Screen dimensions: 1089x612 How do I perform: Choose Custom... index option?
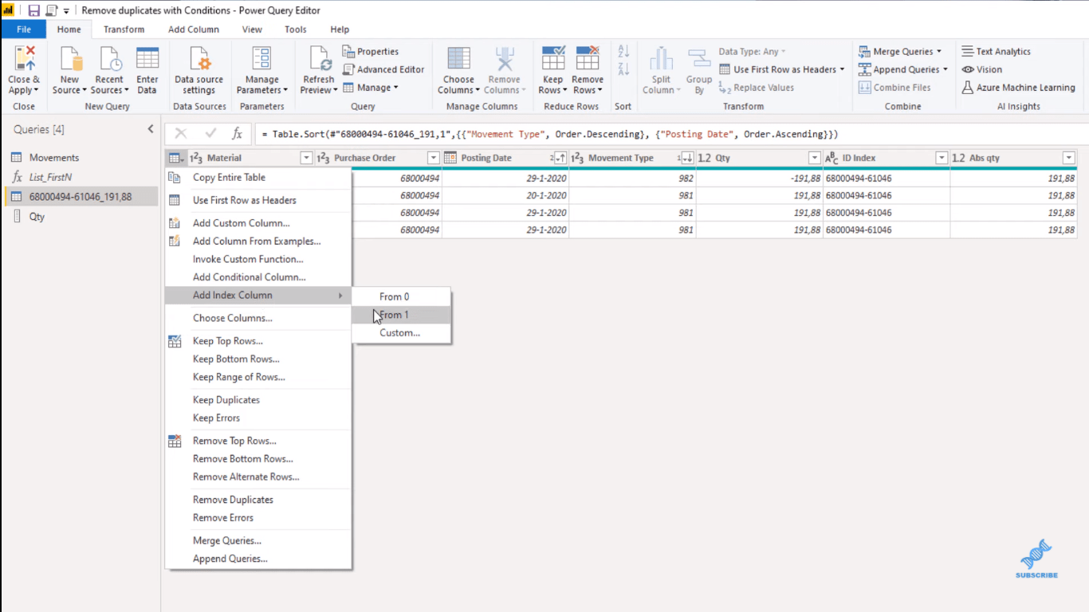click(x=402, y=333)
